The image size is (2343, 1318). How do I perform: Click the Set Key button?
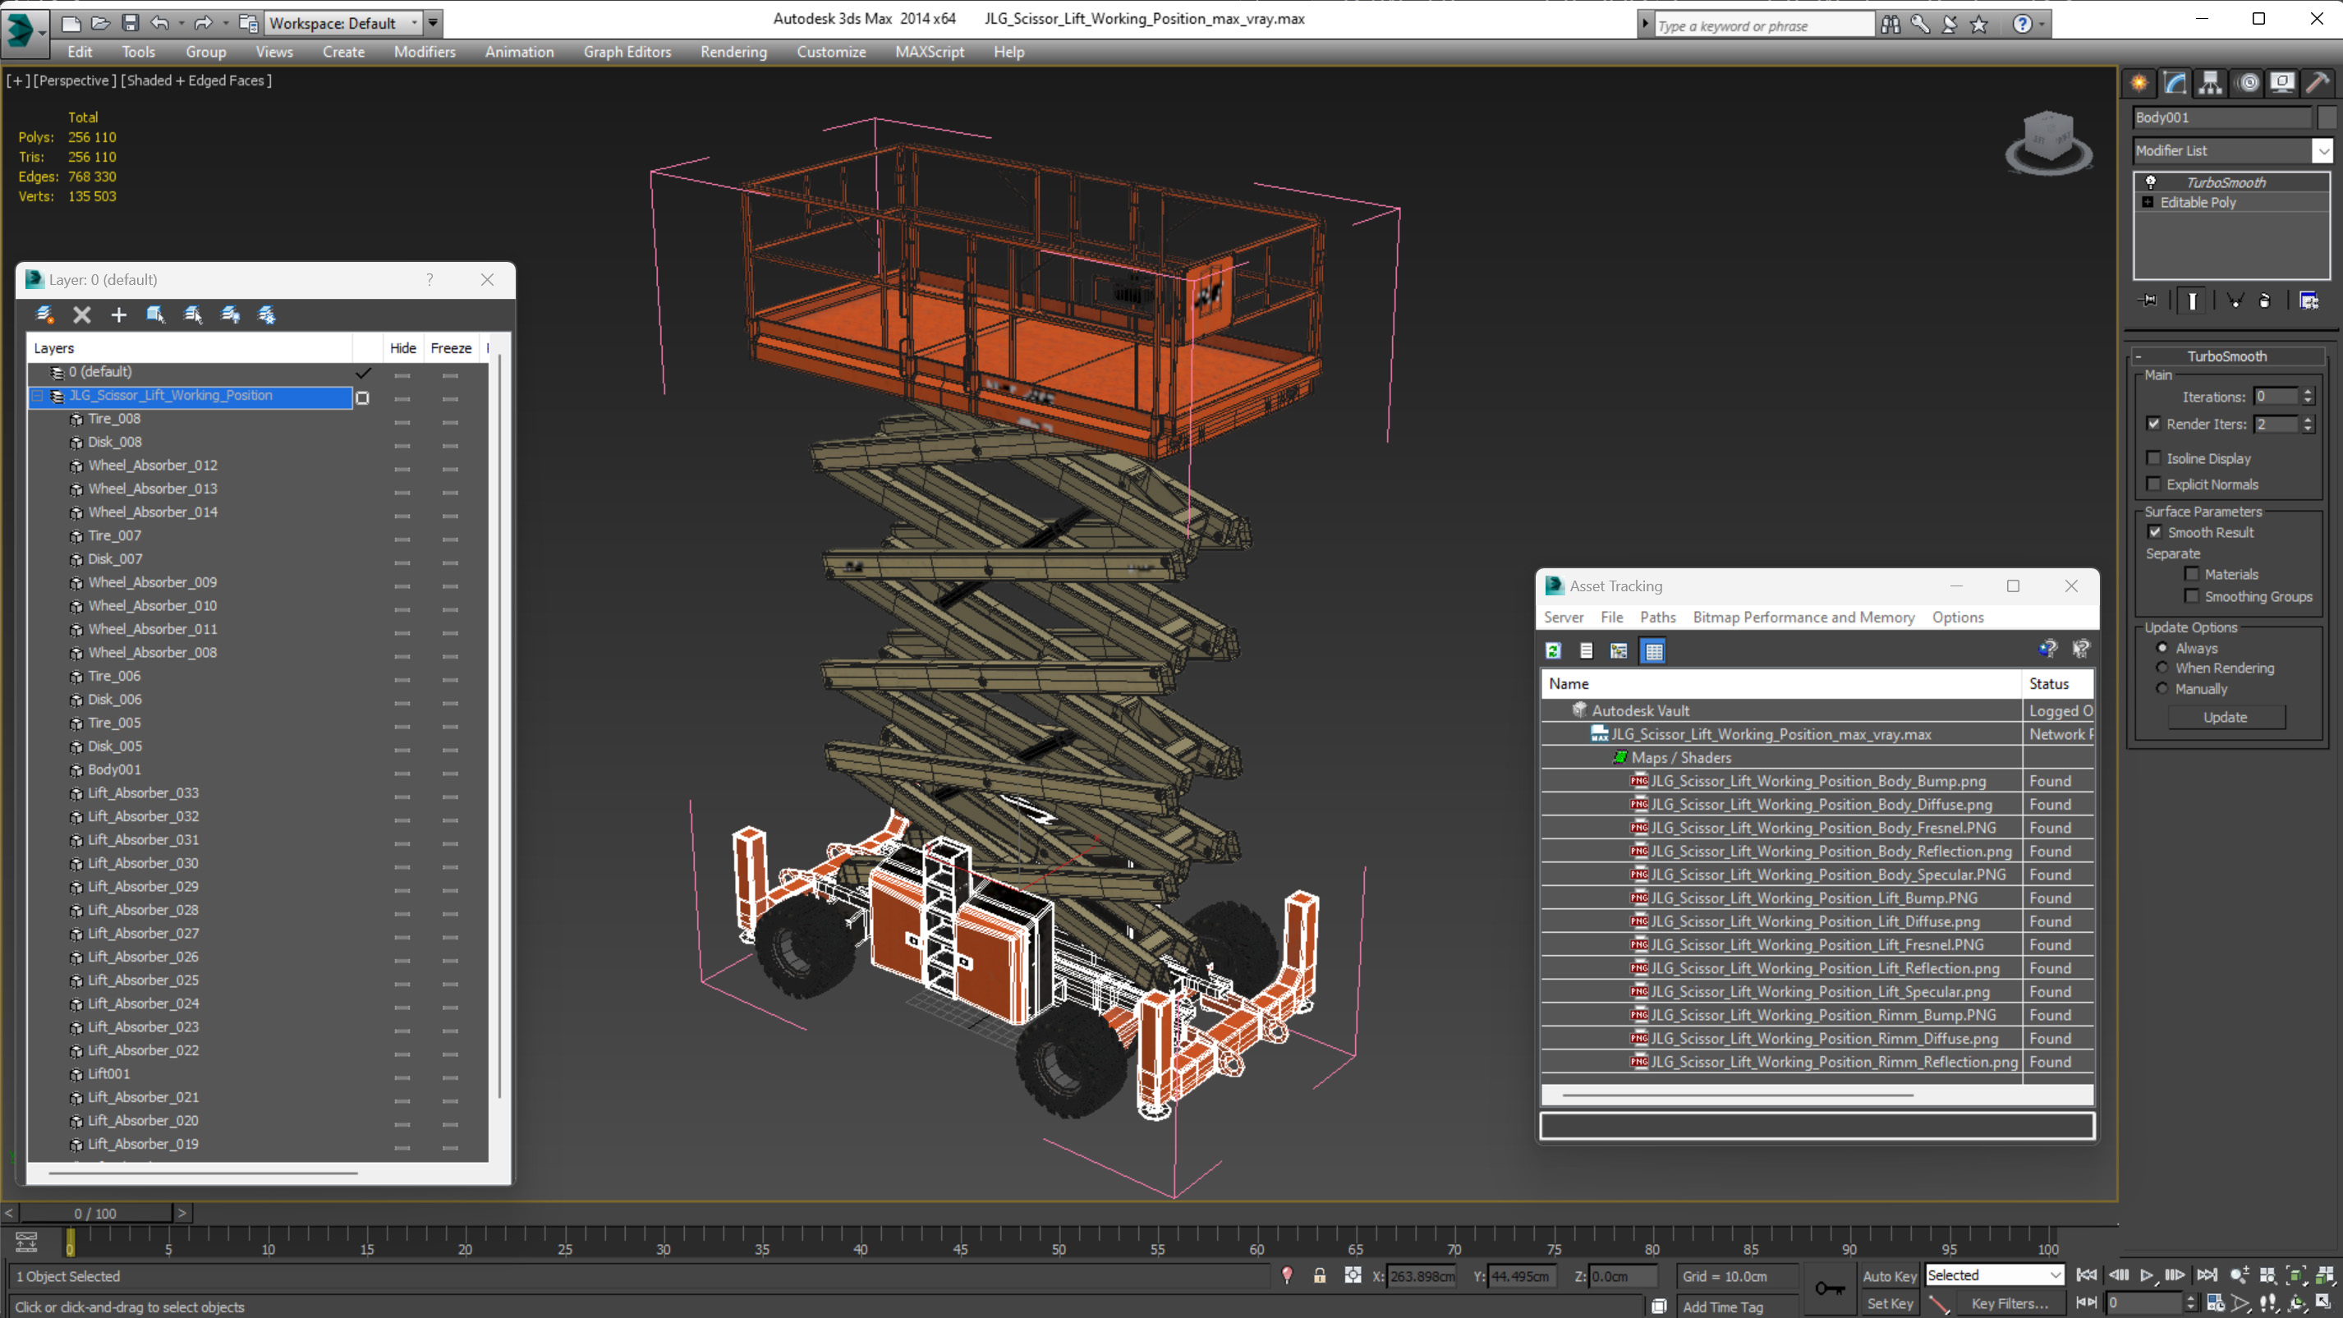point(1890,1303)
